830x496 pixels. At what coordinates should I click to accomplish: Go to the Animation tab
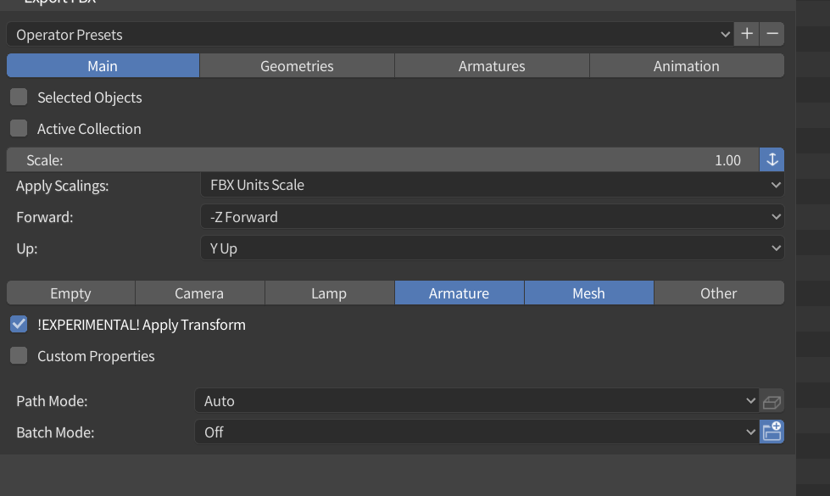(x=687, y=66)
